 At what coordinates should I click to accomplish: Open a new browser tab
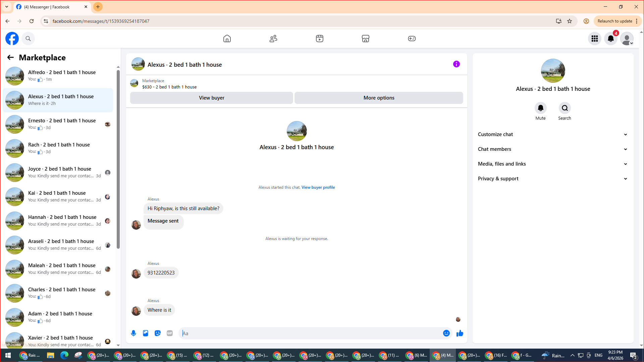tap(98, 7)
